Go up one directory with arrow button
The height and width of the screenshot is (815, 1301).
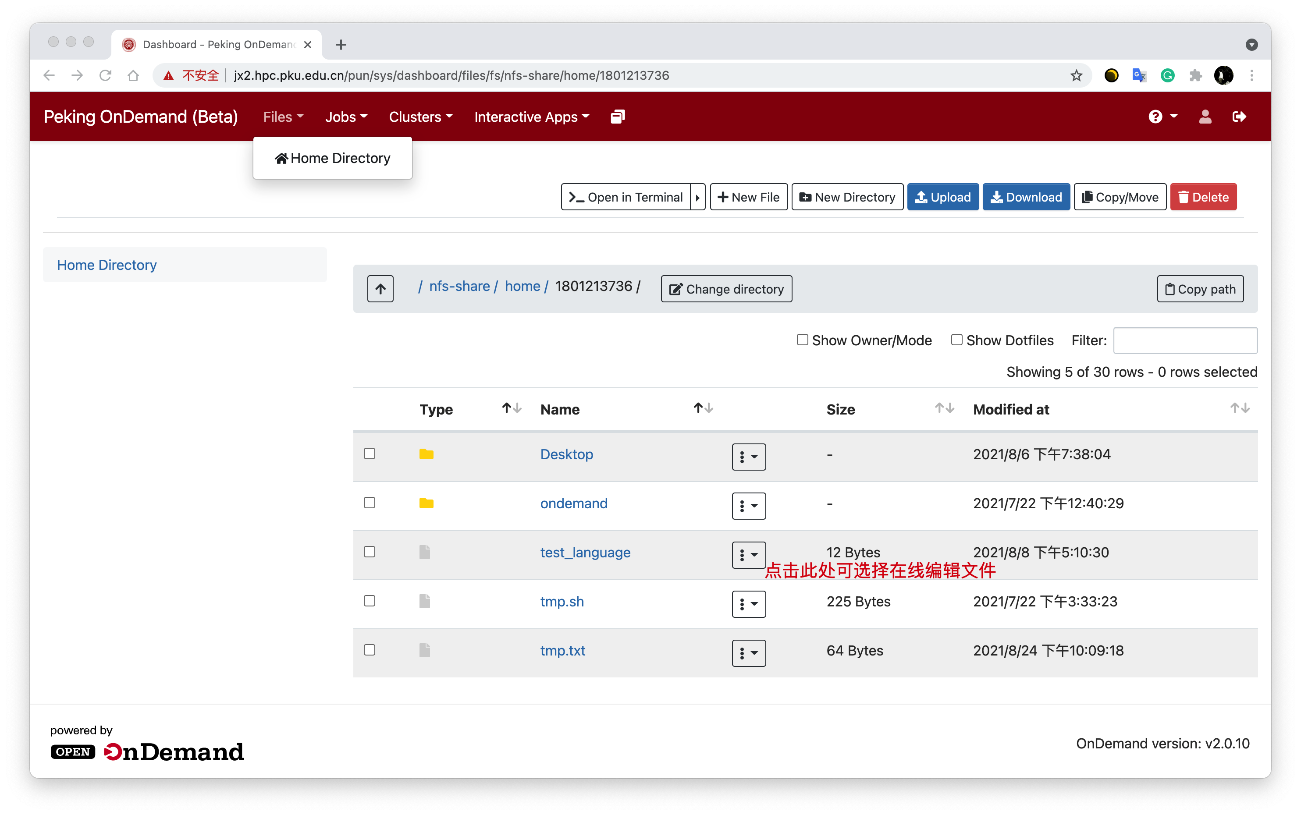pos(380,289)
